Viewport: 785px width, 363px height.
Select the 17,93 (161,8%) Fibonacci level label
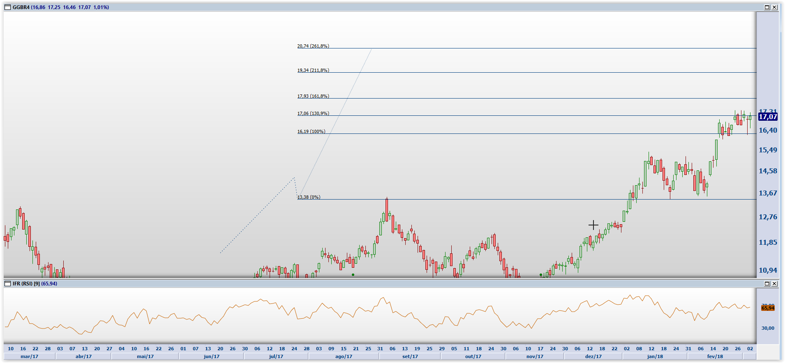313,96
